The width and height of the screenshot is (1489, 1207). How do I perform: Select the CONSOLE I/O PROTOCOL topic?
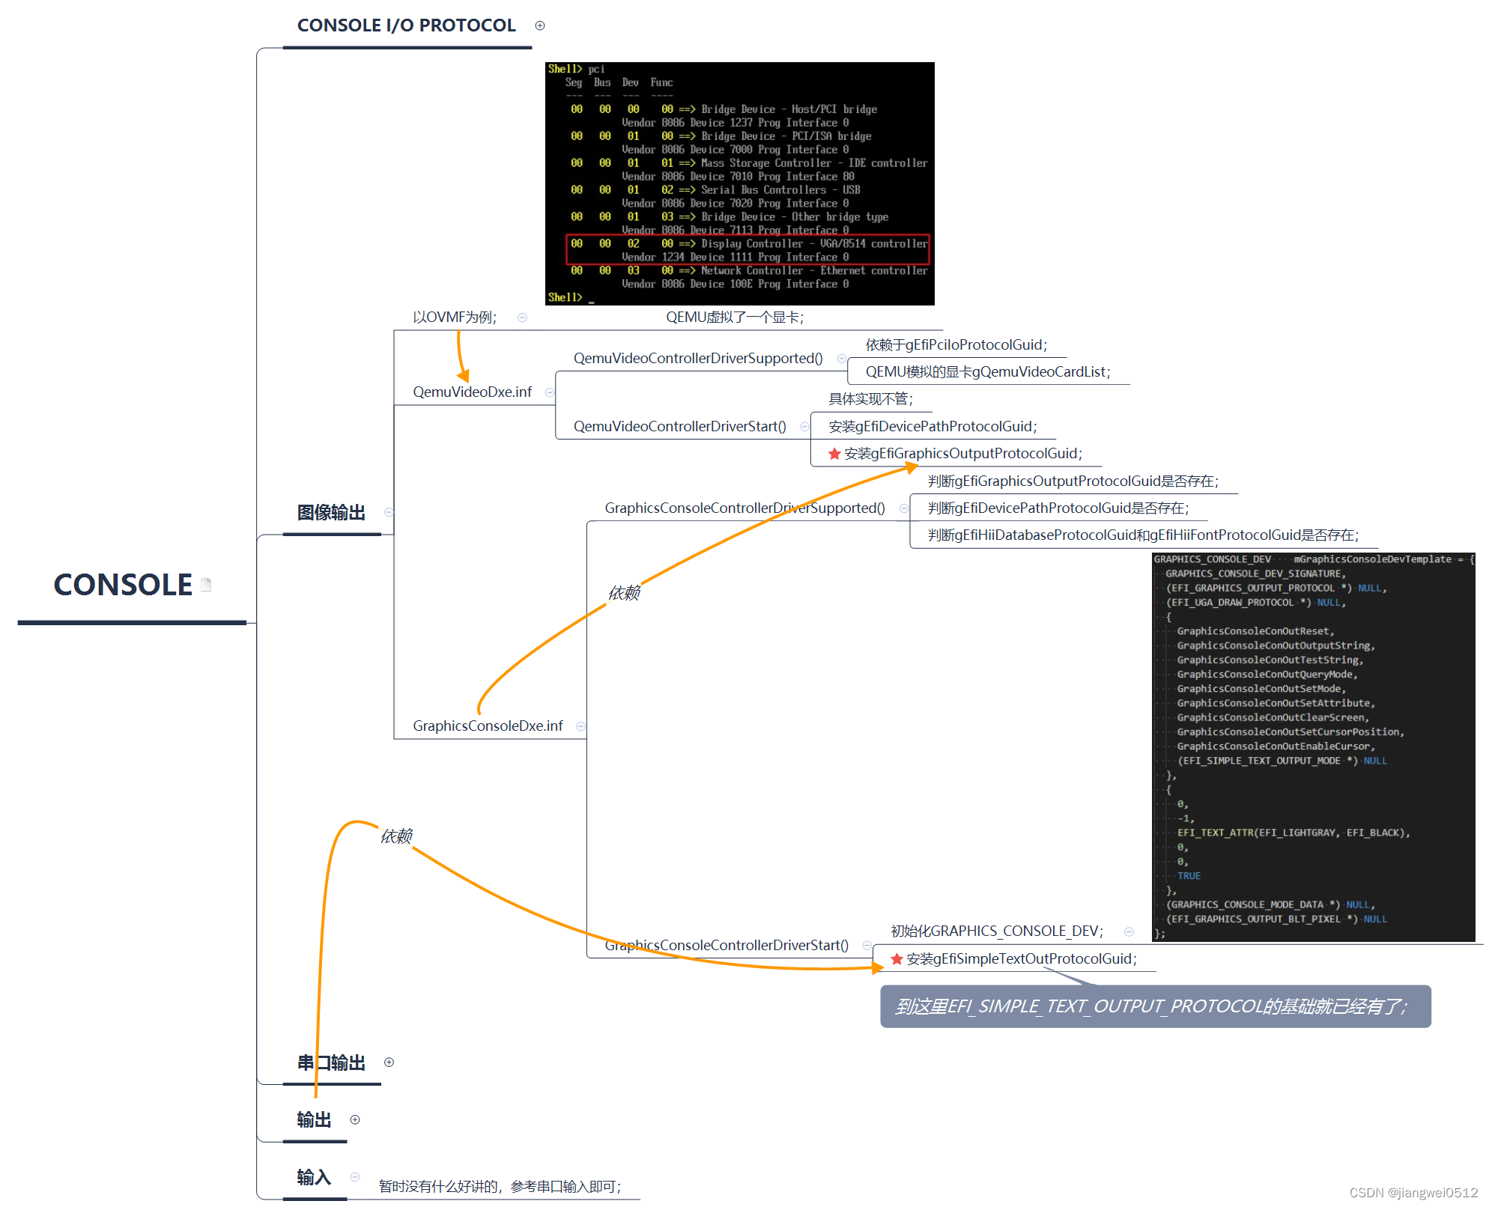[407, 25]
